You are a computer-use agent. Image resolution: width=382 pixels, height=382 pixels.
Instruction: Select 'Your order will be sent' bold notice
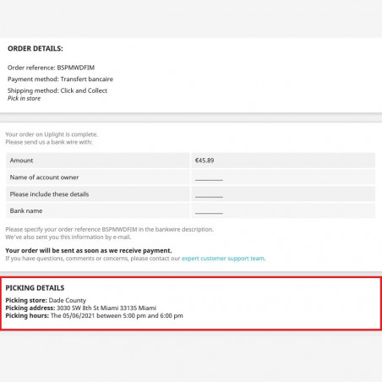(89, 250)
